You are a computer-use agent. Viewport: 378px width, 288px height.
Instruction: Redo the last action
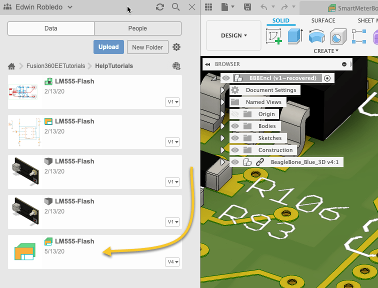click(x=284, y=7)
